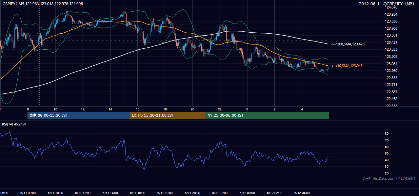419x196 pixels.
Task: Click hour label 10 under price chart
Action: coord(55,109)
